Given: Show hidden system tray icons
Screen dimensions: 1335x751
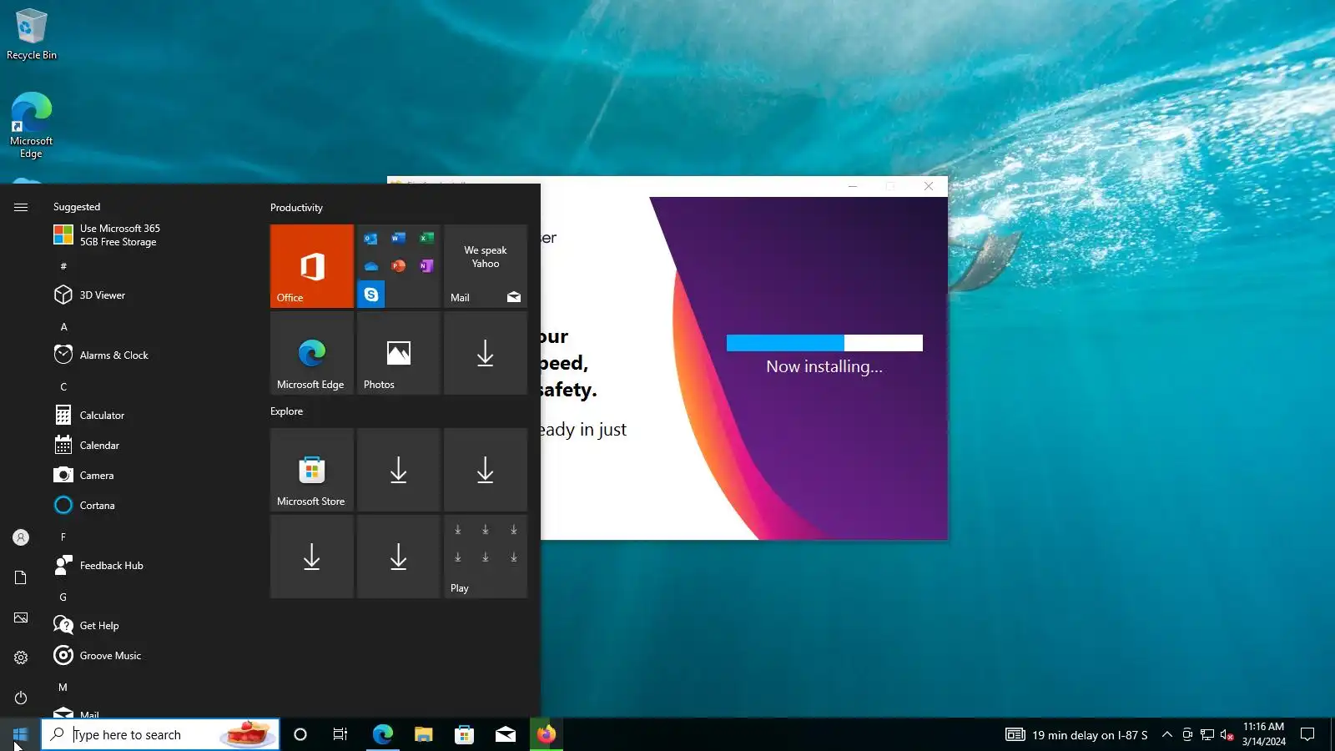Looking at the screenshot, I should (x=1166, y=734).
